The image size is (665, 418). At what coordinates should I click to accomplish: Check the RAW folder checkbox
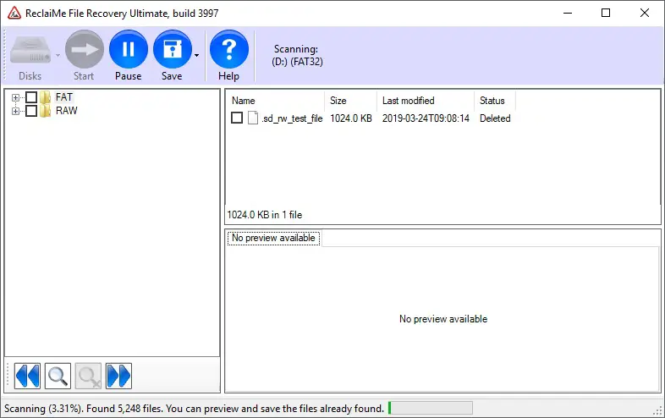(x=31, y=111)
